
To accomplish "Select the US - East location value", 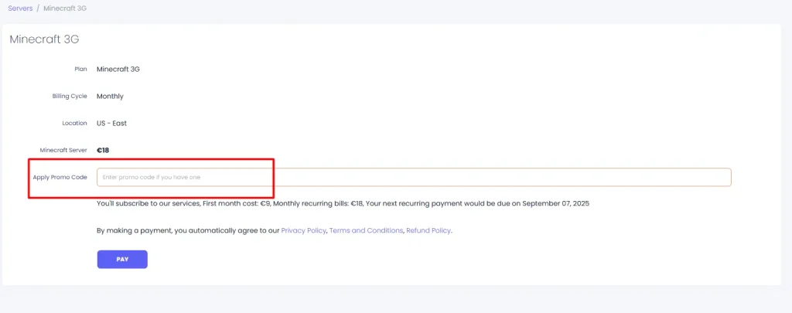I will (x=111, y=123).
